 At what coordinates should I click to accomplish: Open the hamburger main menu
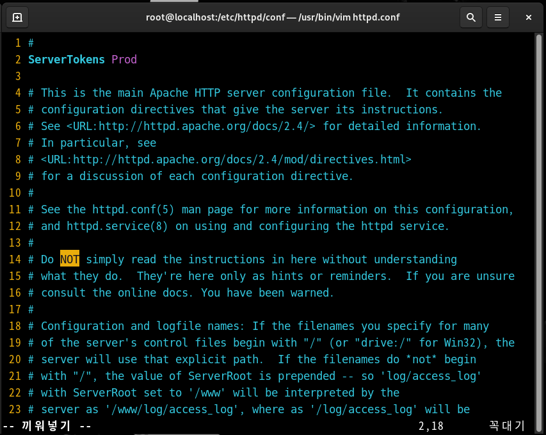(498, 17)
